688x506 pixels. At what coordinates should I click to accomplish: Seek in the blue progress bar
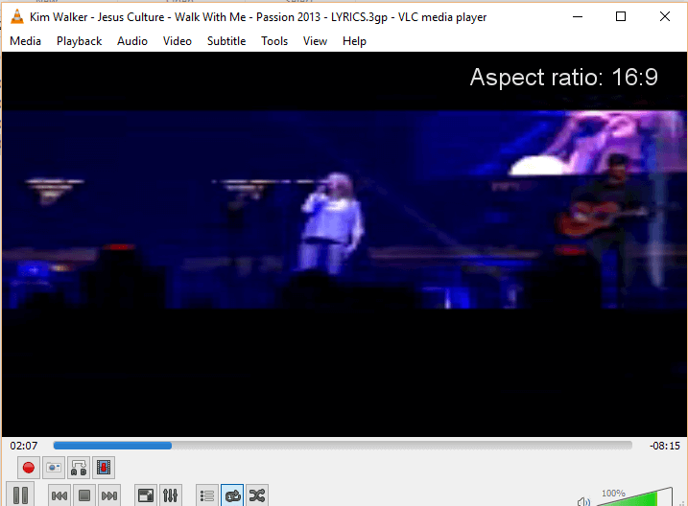pyautogui.click(x=343, y=446)
